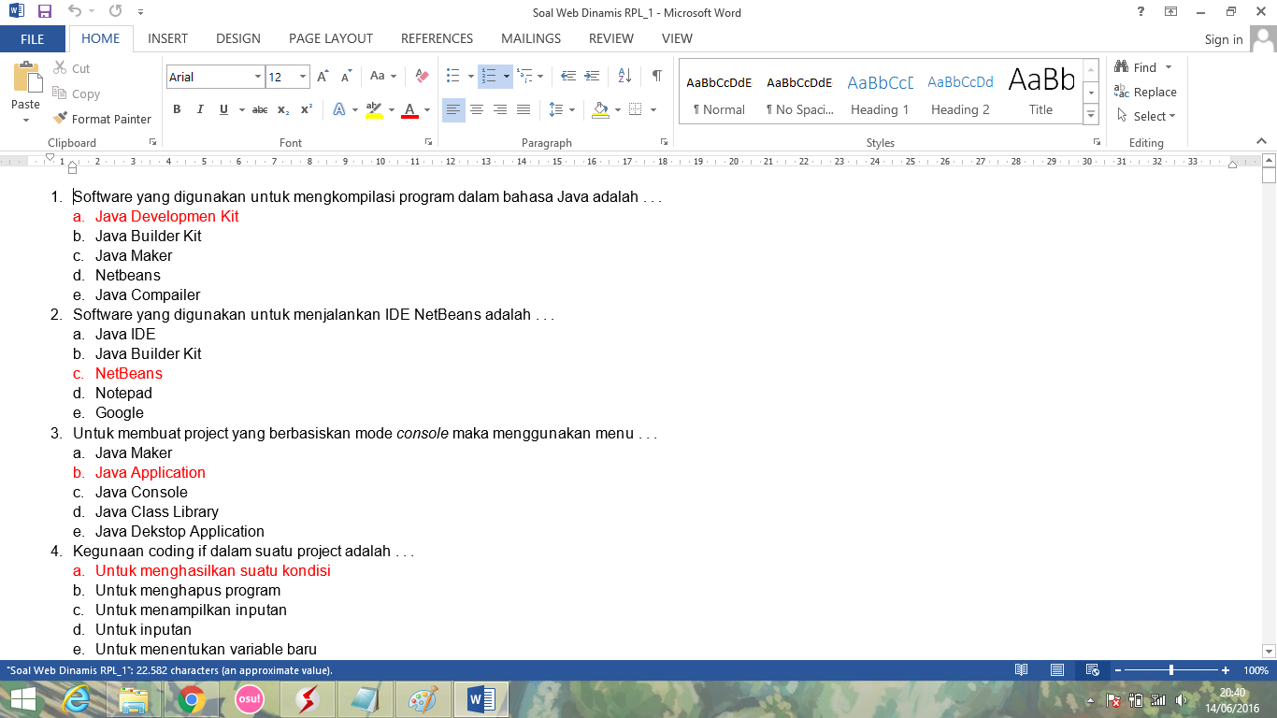Image resolution: width=1277 pixels, height=718 pixels.
Task: Open the Sort dialog icon
Action: tap(624, 76)
